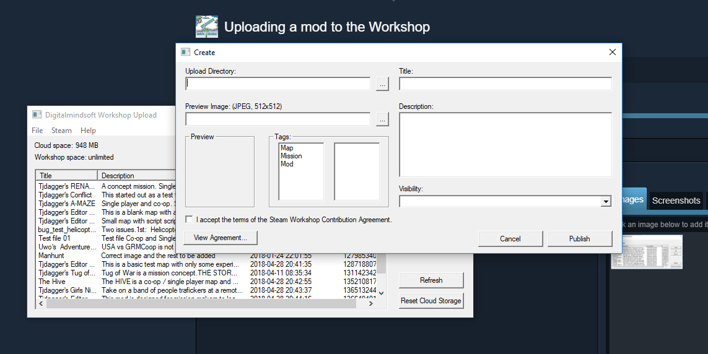Viewport: 708px width, 354px height.
Task: Focus the Title input field
Action: coord(505,84)
